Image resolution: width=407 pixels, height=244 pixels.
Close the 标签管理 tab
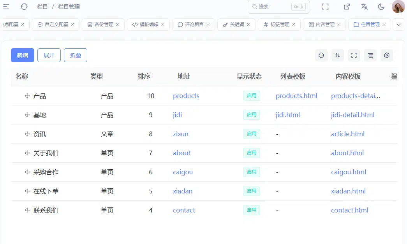pos(294,25)
